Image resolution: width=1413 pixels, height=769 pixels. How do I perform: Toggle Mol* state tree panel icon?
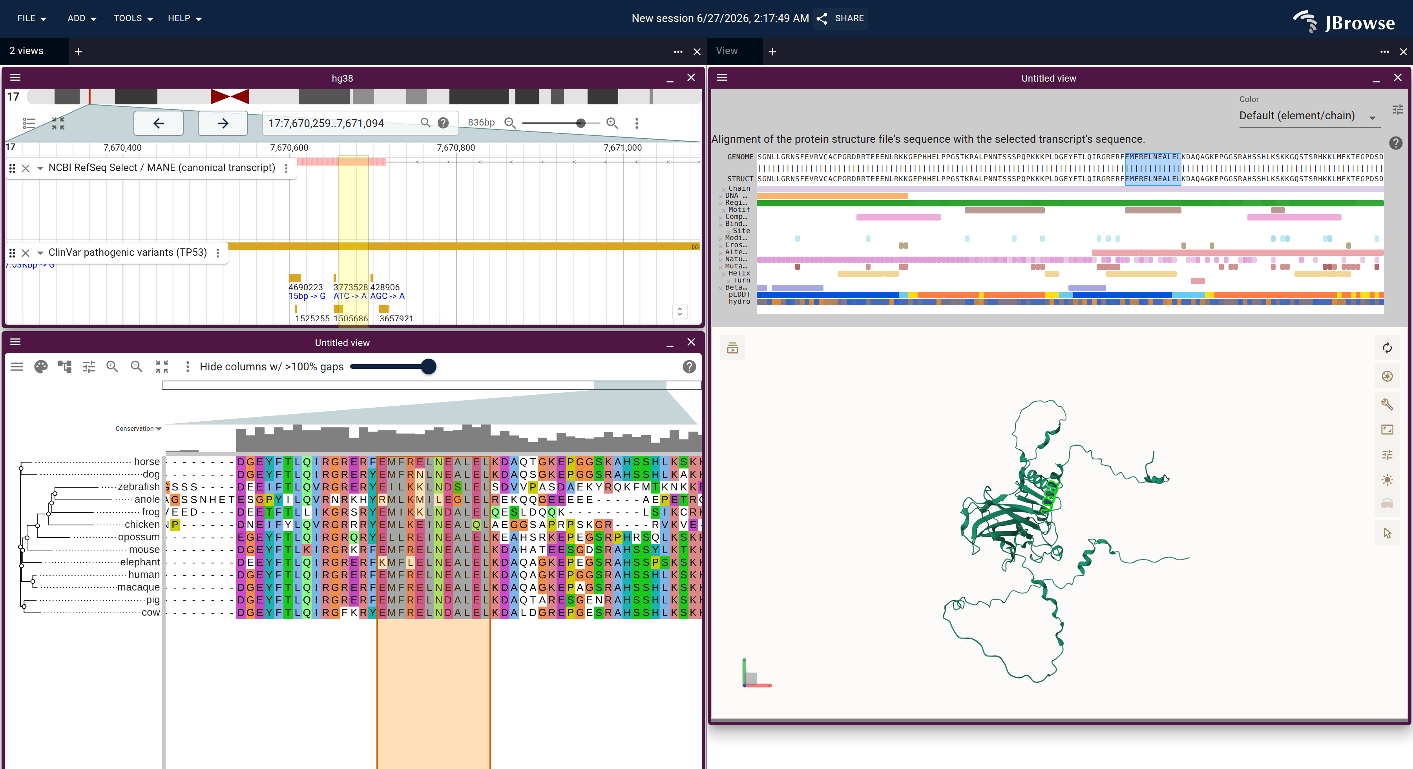pyautogui.click(x=732, y=348)
